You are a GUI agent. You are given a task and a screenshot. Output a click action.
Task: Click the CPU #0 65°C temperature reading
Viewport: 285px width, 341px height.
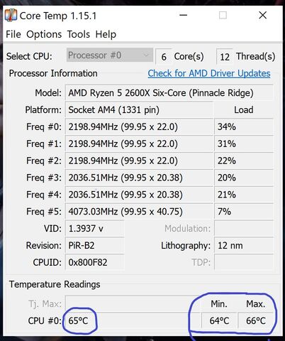tap(79, 321)
